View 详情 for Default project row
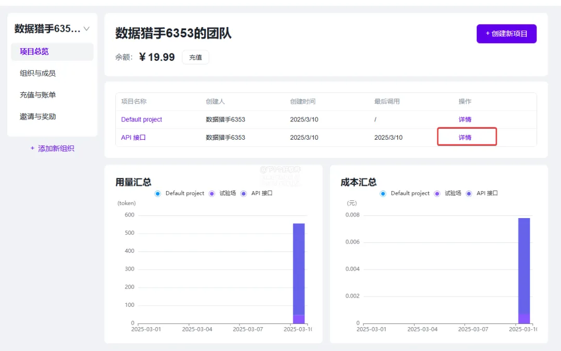This screenshot has width=561, height=351. pos(465,119)
